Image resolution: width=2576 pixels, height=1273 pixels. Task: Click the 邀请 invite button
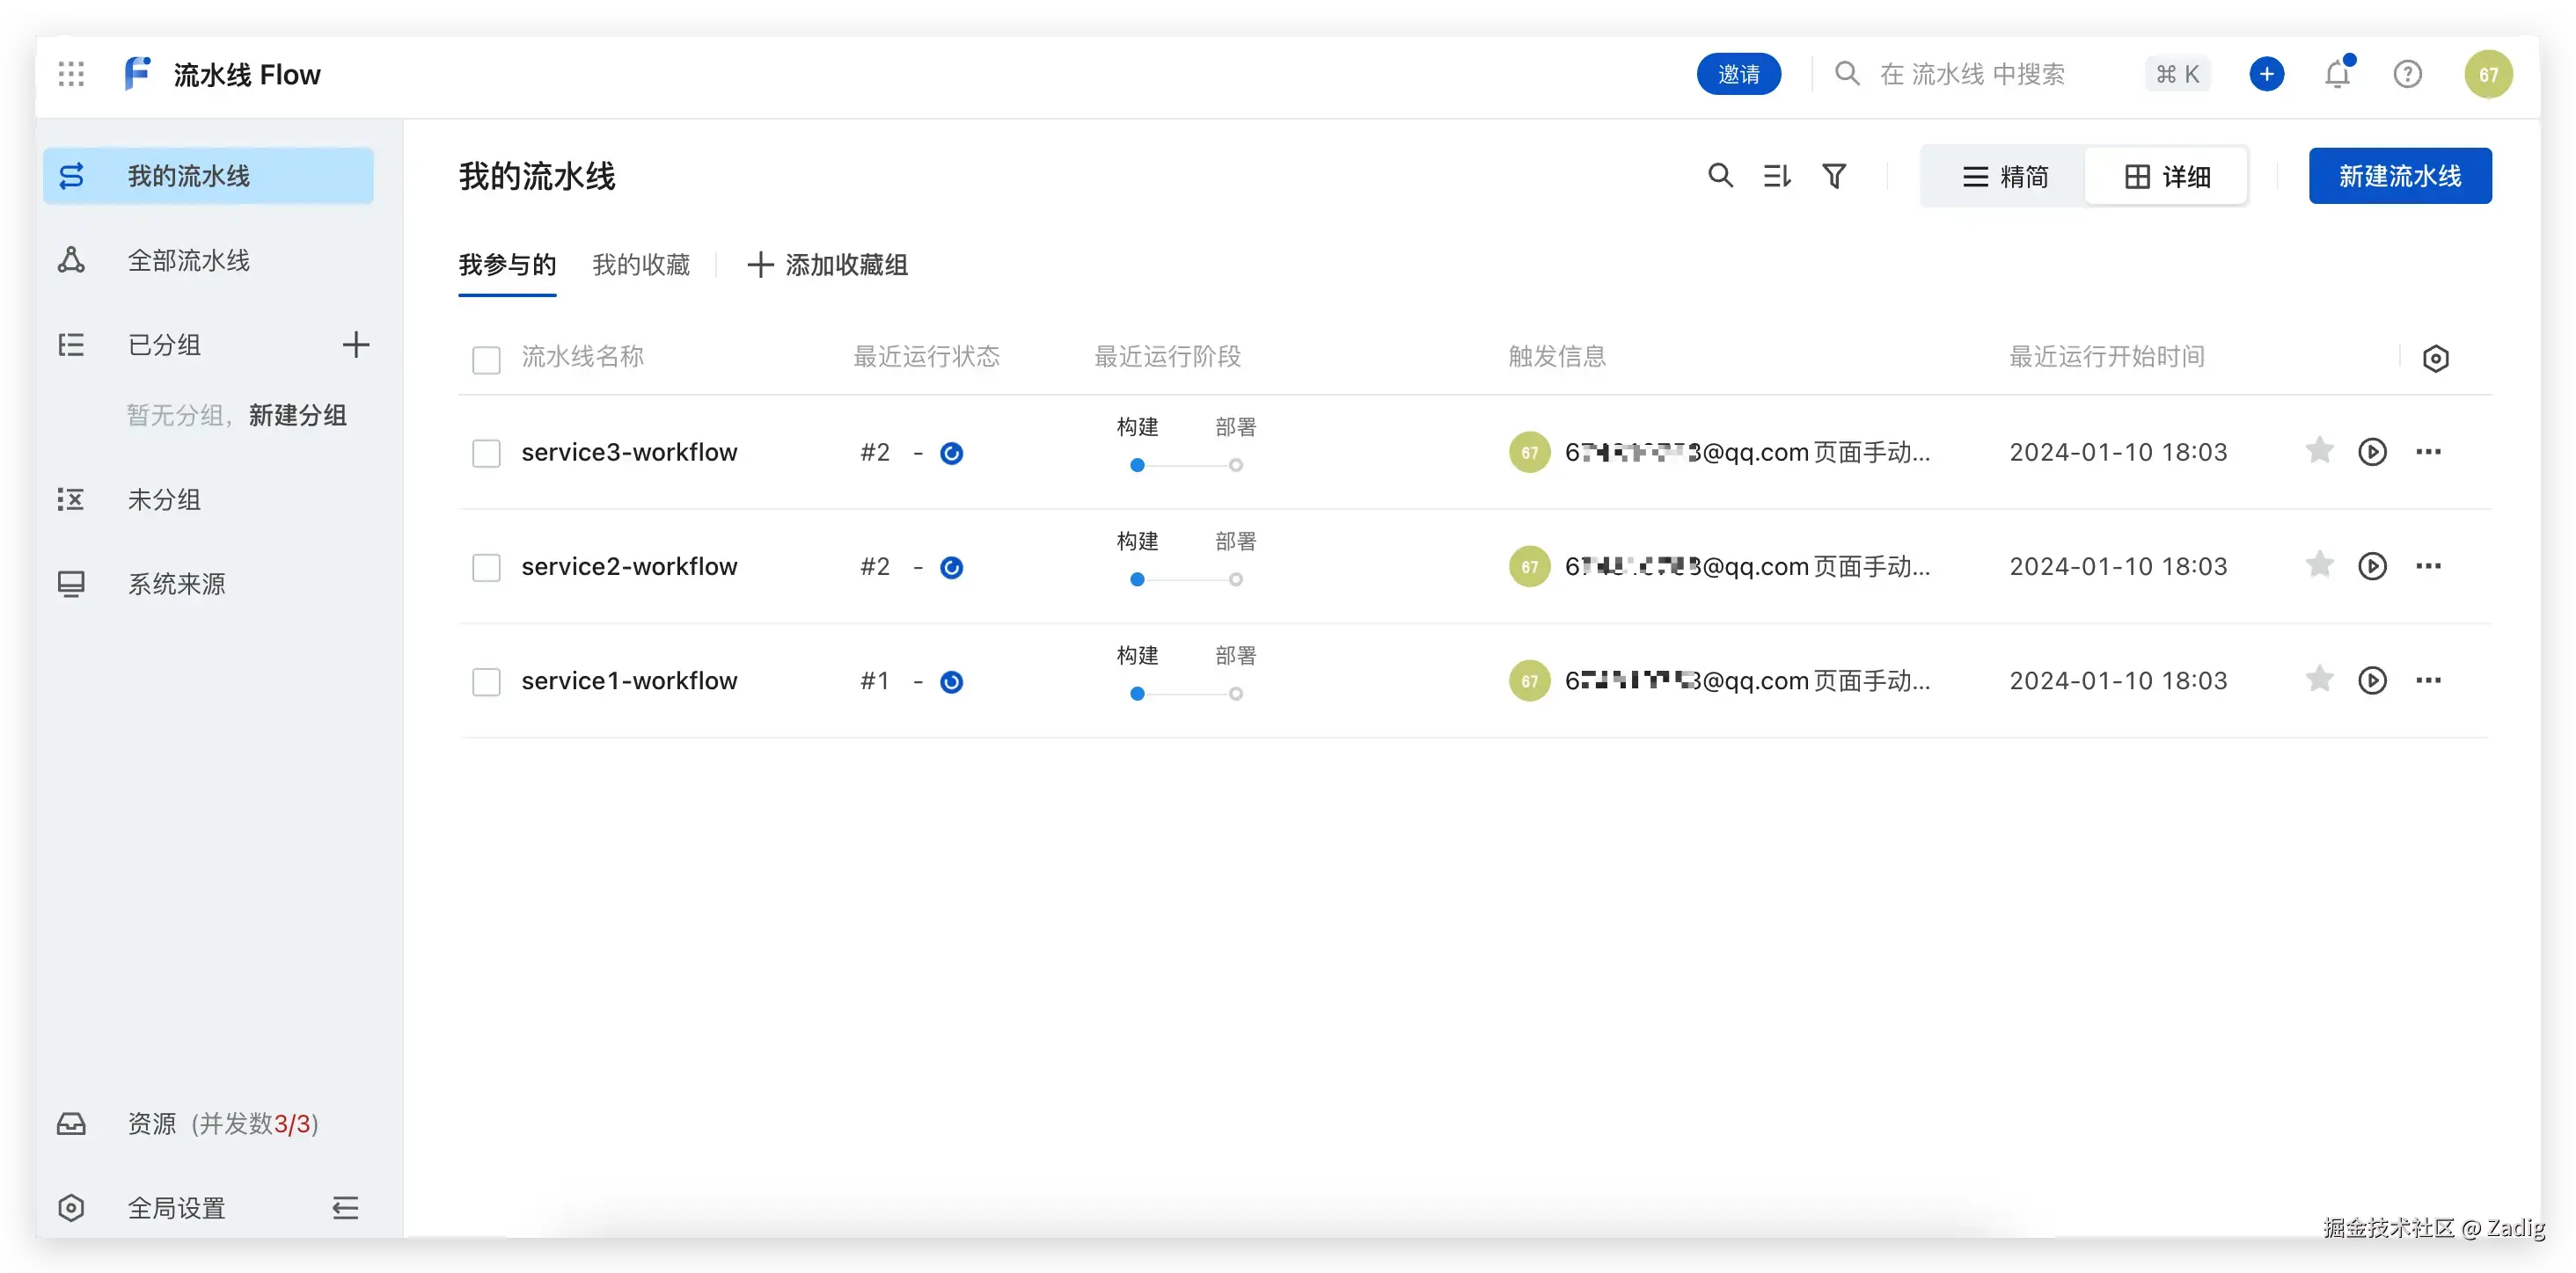(x=1738, y=74)
